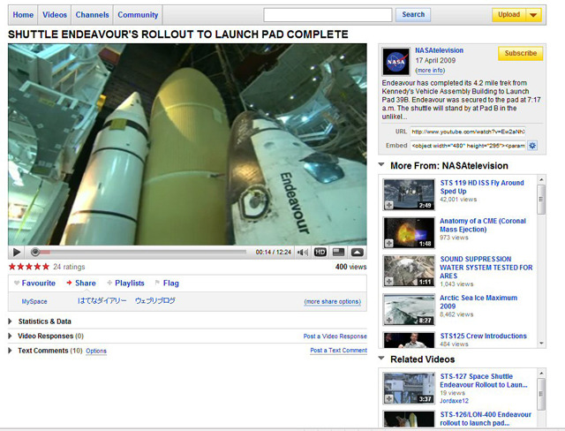Viewport: 565px width, 431px height.
Task: Click Related Videos scrollbar thumb
Action: (541, 394)
